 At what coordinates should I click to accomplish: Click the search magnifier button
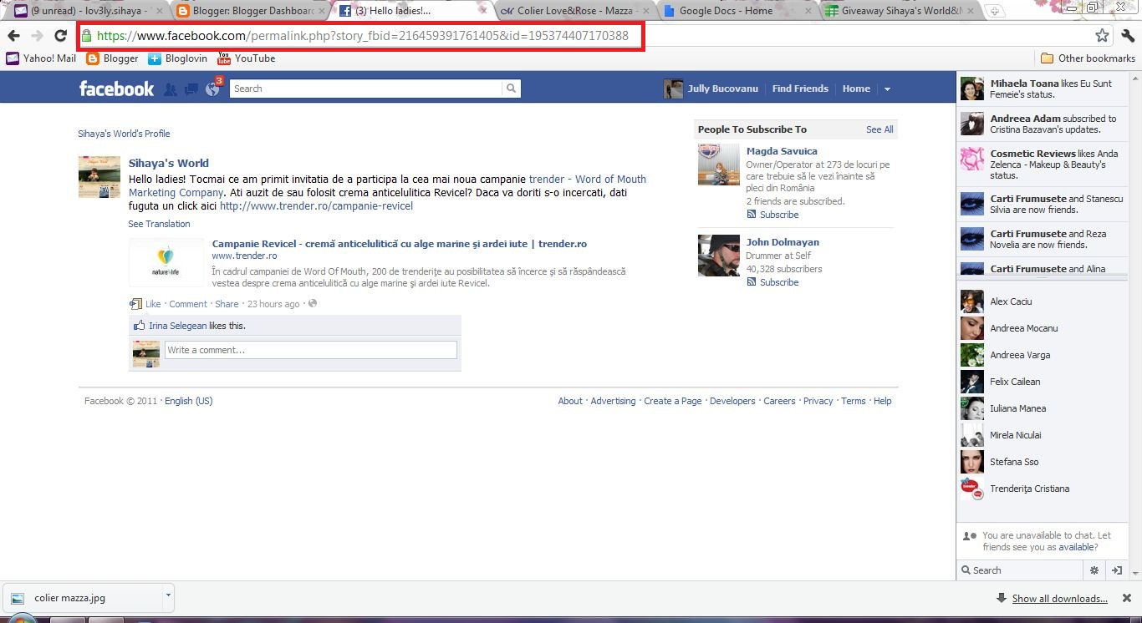point(511,89)
